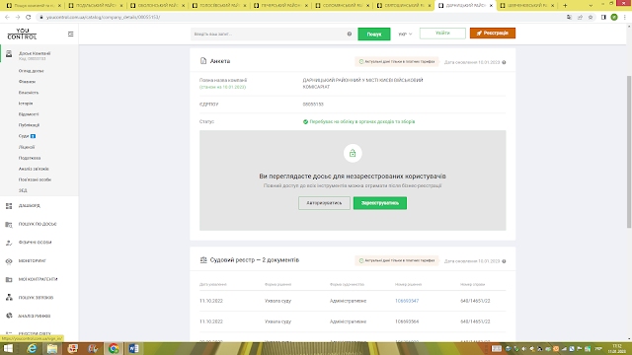Switch to the Подільський район tab

click(x=96, y=6)
